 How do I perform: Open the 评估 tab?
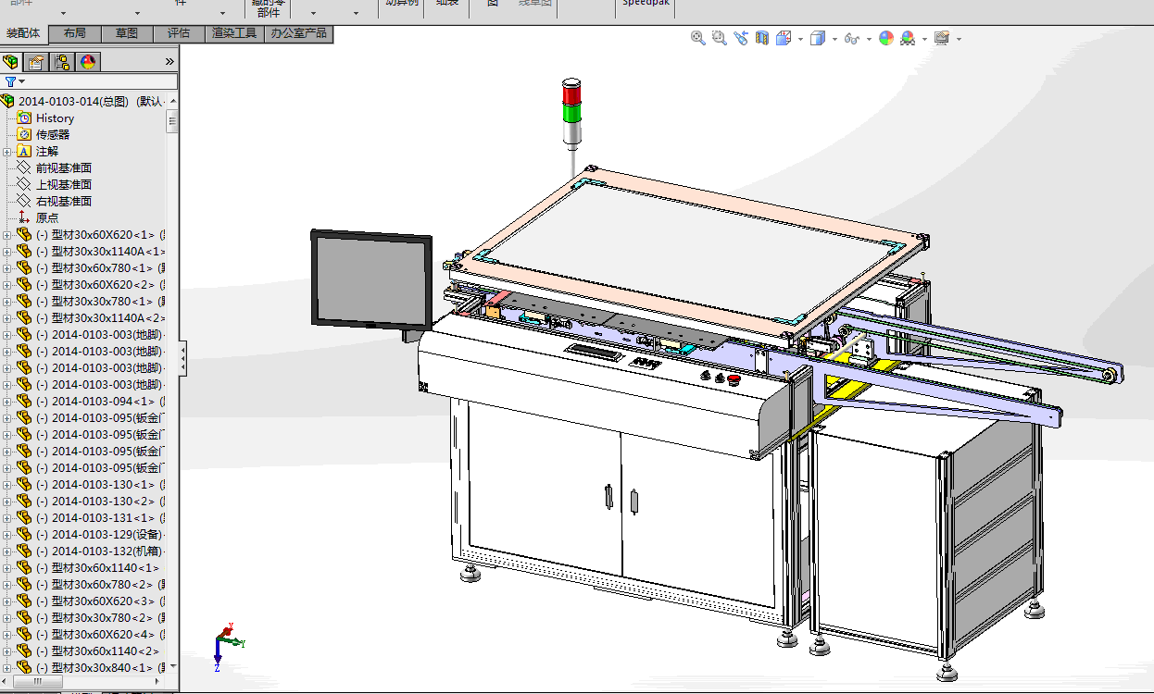[x=179, y=33]
